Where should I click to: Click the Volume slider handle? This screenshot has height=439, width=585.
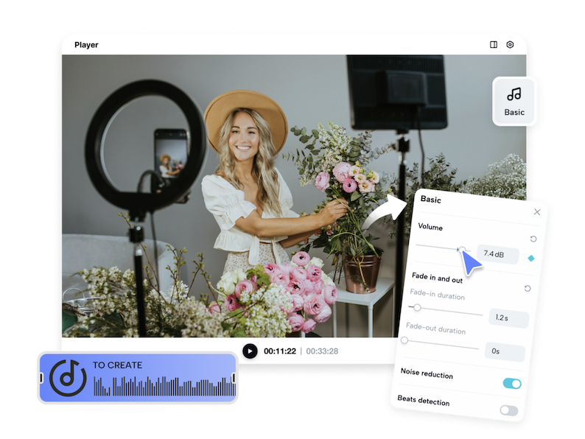[462, 250]
